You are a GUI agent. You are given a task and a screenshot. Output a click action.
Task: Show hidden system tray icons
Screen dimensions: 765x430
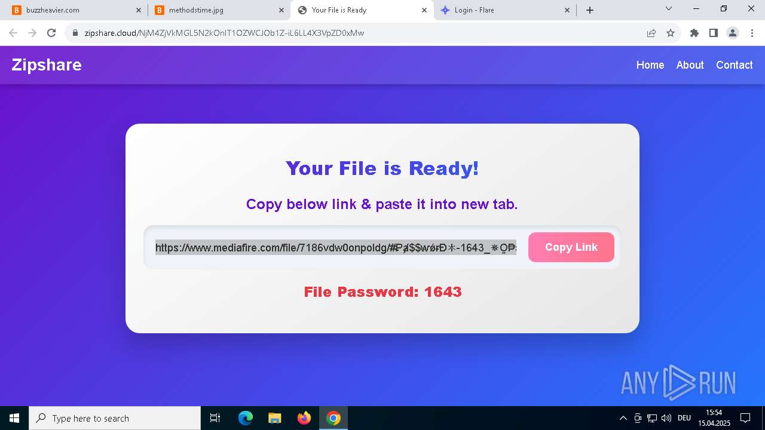[x=623, y=418]
